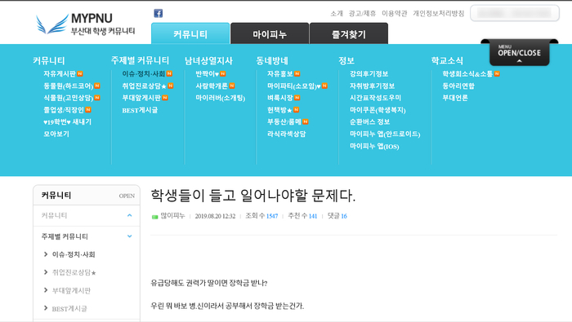The height and width of the screenshot is (322, 572).
Task: Switch to the 즐겨찾기 tab
Action: point(349,34)
